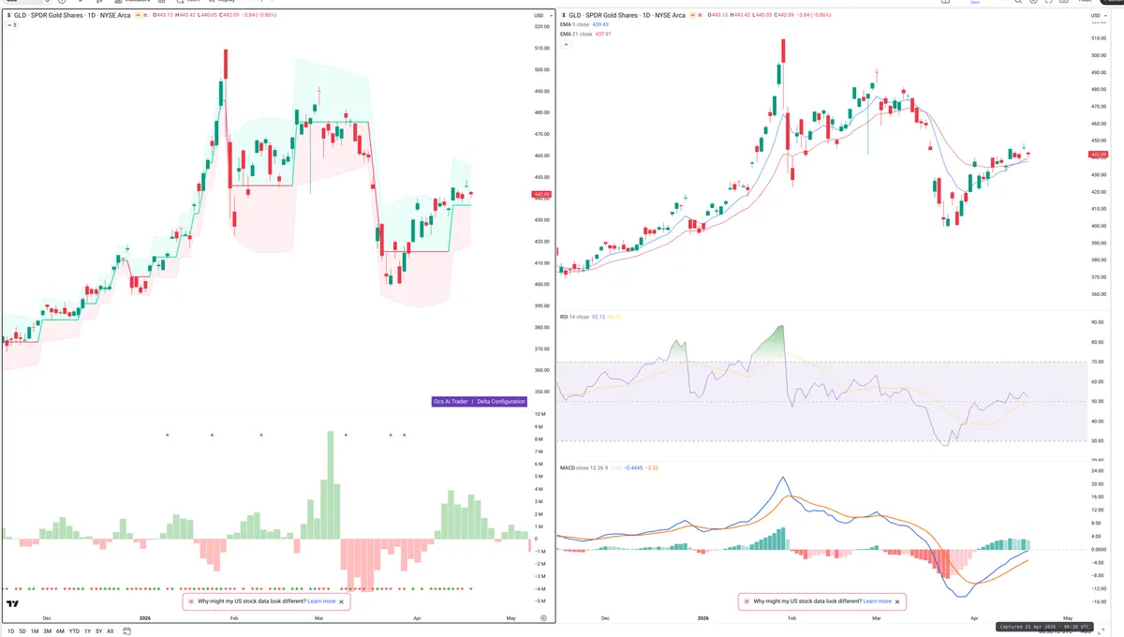Dismiss the left chart data notice
The width and height of the screenshot is (1124, 637).
point(342,601)
